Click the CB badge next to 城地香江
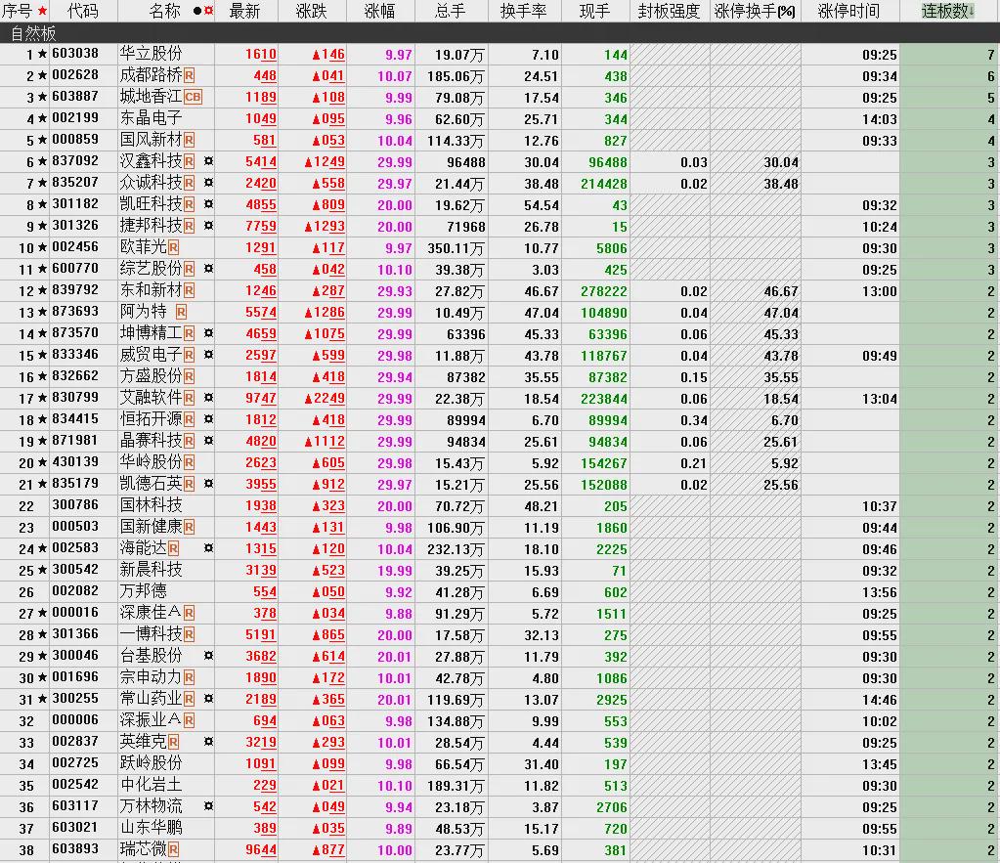The width and height of the screenshot is (1000, 863). (x=193, y=98)
